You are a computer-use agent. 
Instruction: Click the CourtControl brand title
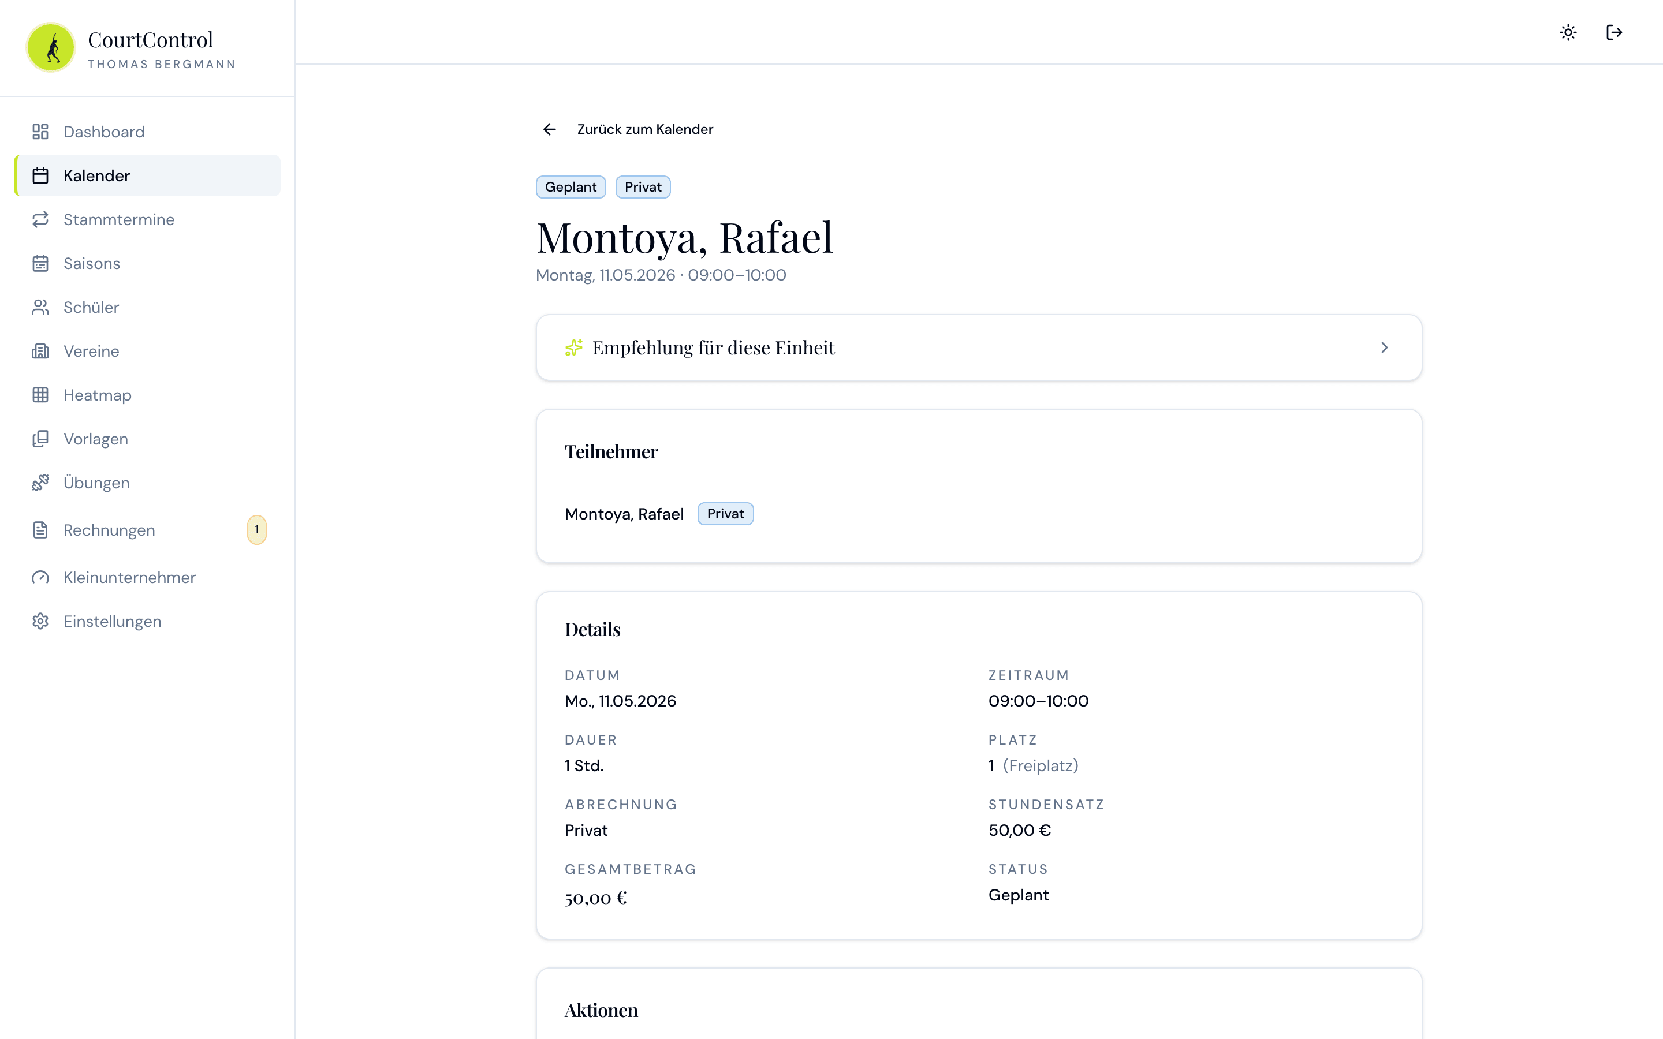tap(151, 40)
